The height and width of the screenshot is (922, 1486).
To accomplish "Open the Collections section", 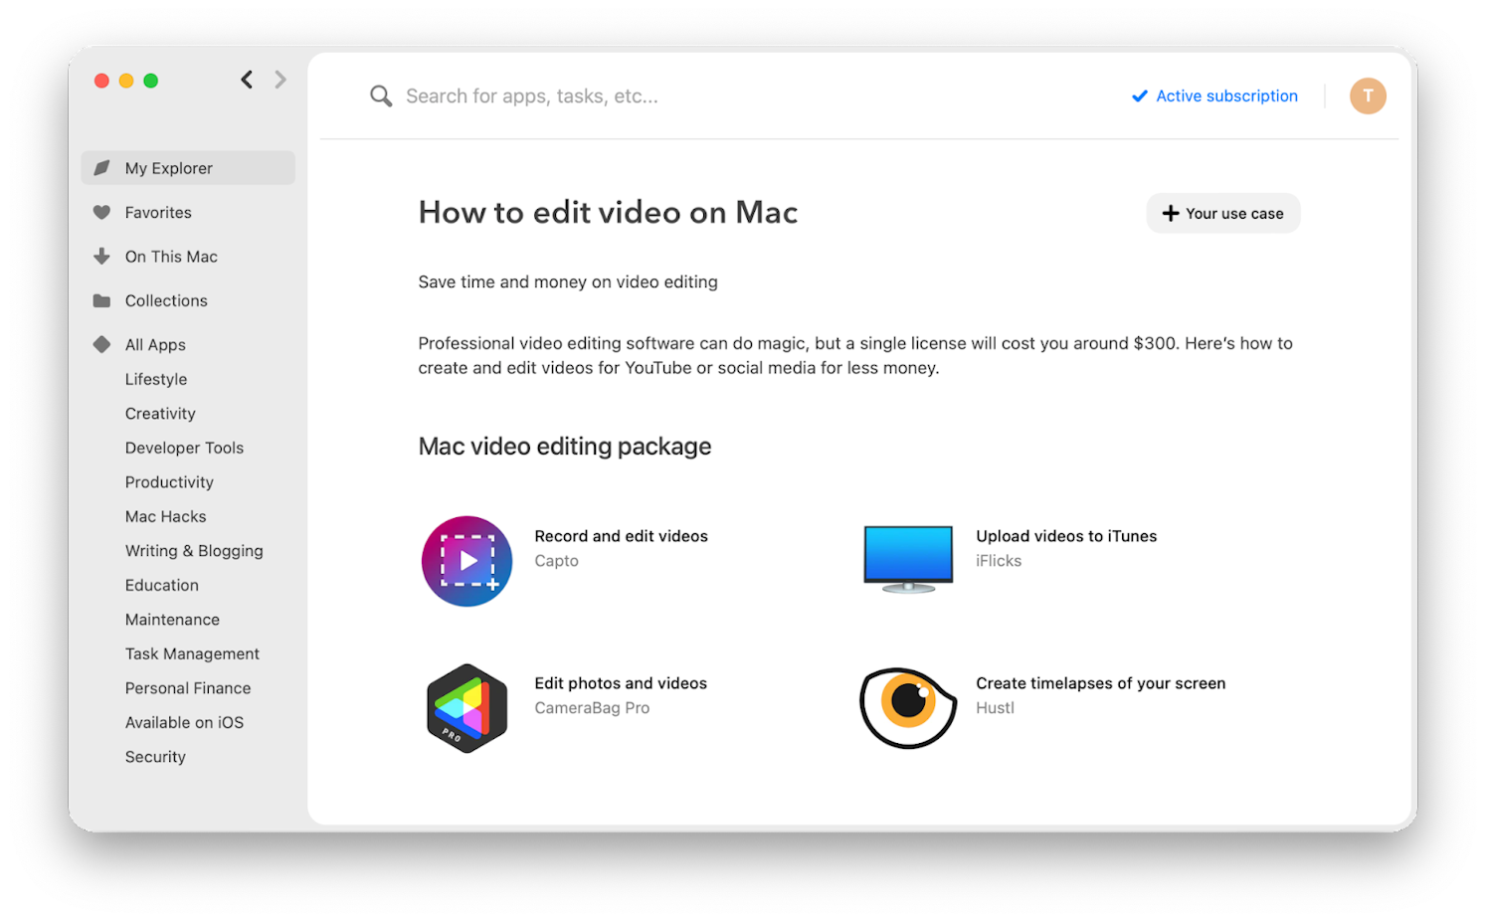I will tap(166, 300).
